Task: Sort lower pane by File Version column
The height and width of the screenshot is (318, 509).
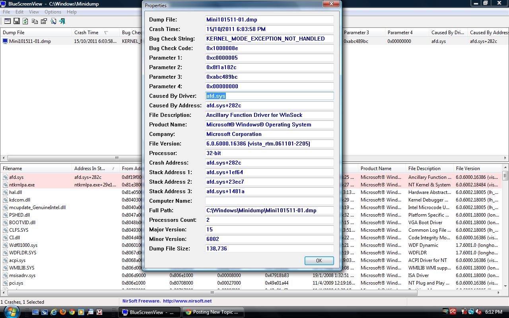Action: 478,169
